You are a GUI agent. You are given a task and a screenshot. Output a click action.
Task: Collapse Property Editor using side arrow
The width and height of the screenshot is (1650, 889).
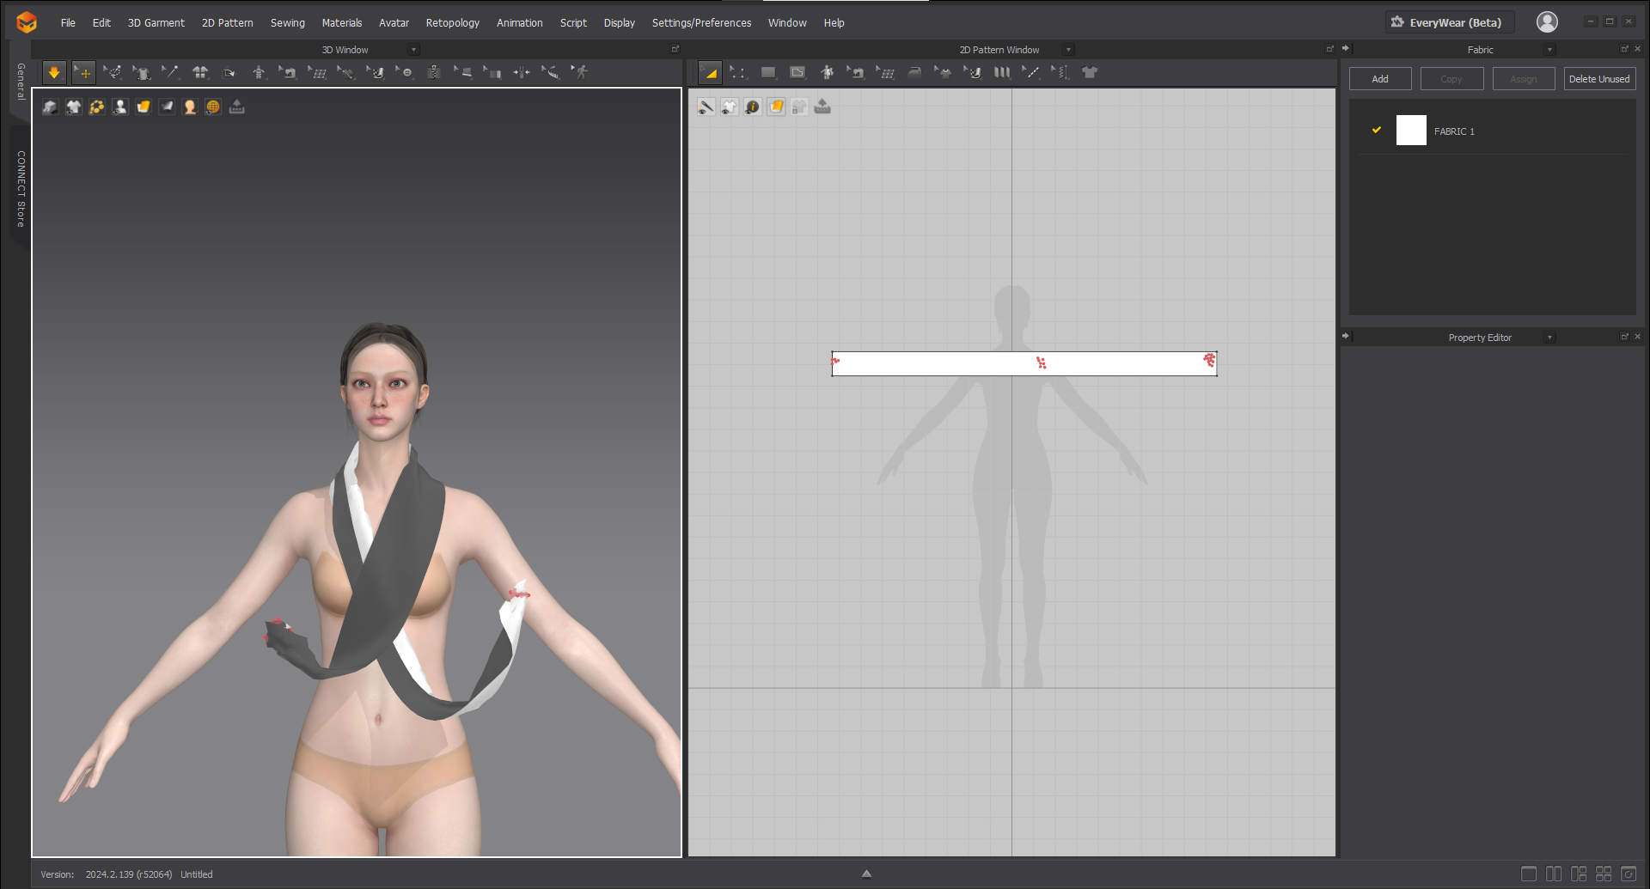(1346, 337)
